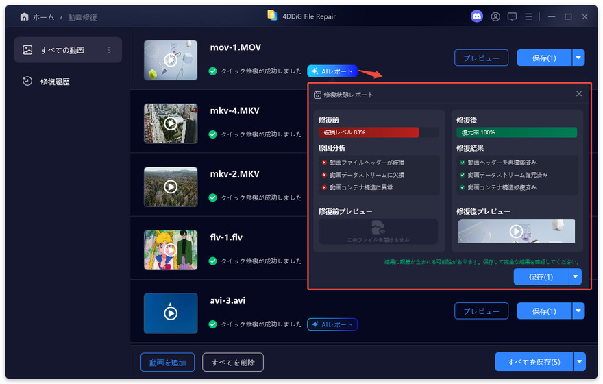Click the flv-1.flv file name
Image resolution: width=603 pixels, height=384 pixels.
point(226,237)
